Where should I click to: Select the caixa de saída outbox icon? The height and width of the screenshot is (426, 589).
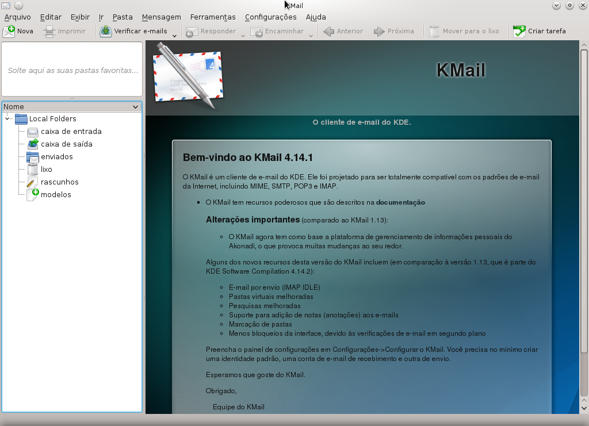32,144
